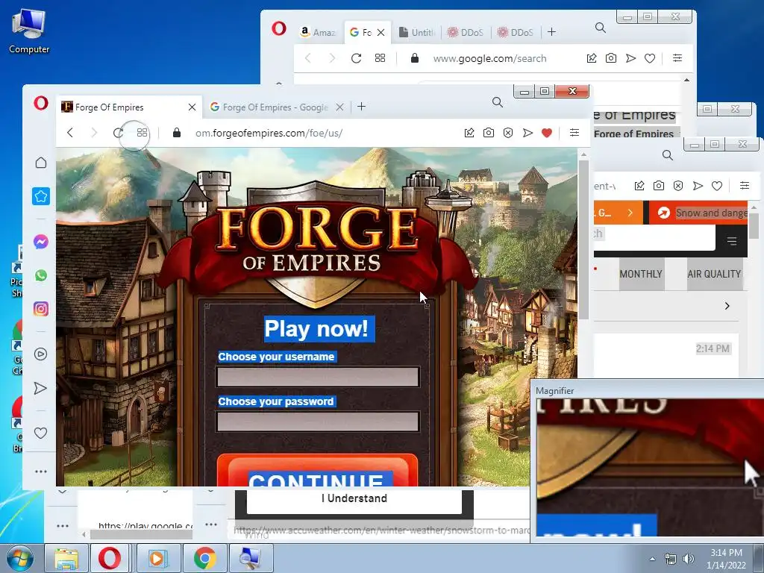Open MONTHLY tab in AccuWeather window
The width and height of the screenshot is (764, 573).
pos(641,275)
